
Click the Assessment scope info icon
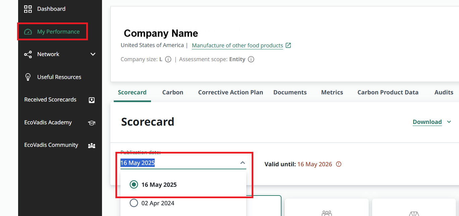pyautogui.click(x=251, y=59)
